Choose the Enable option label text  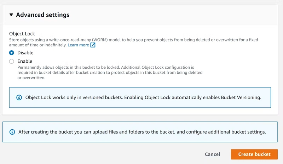pos(25,61)
